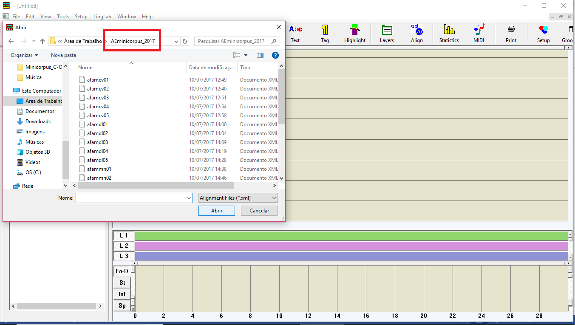Click the Nova pasta button
Viewport: 575px width, 325px height.
[x=63, y=55]
